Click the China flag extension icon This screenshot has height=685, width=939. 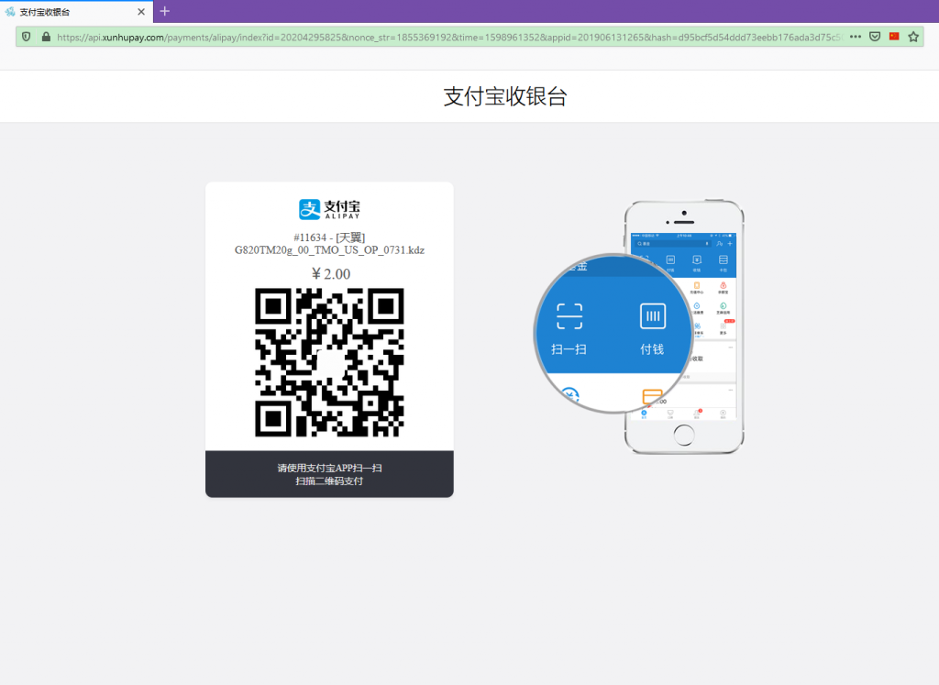click(x=894, y=37)
